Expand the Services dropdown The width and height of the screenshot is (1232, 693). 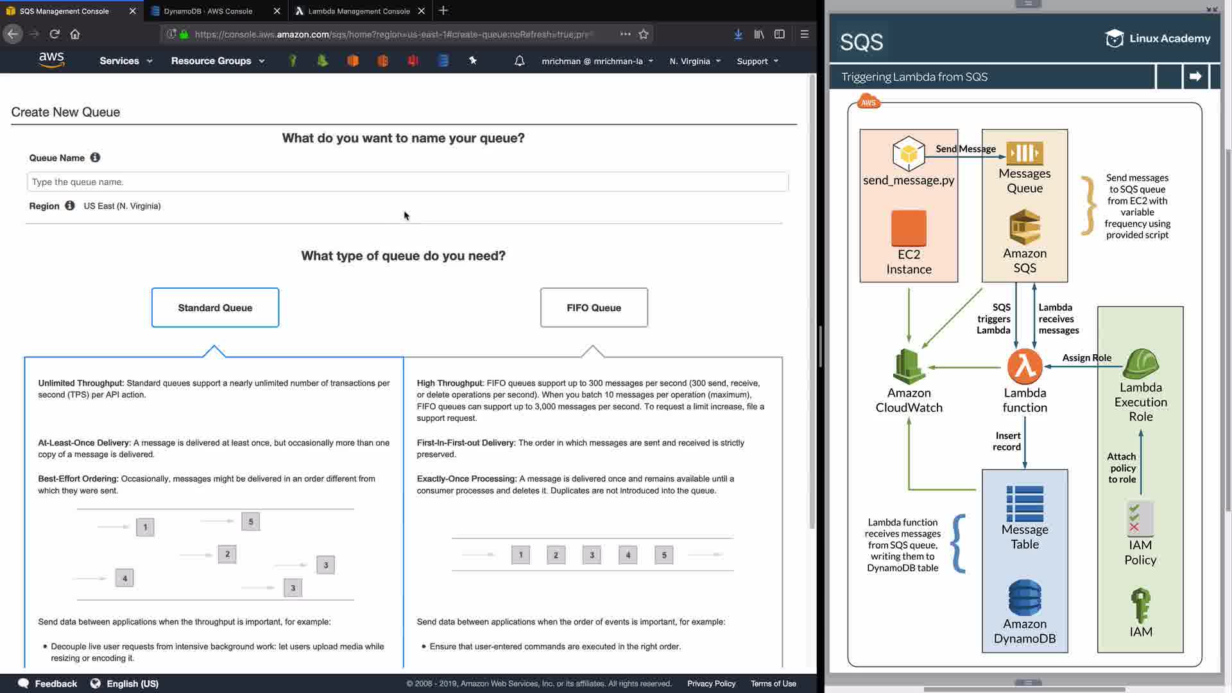click(126, 61)
